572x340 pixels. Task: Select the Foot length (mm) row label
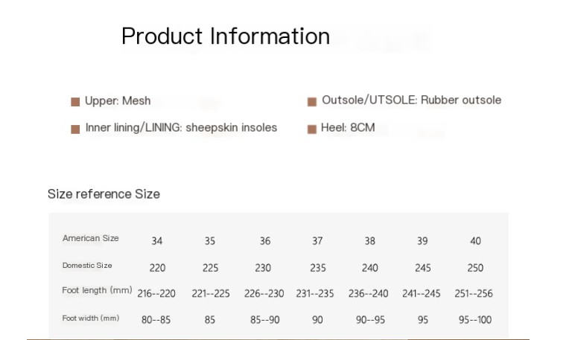[x=97, y=290]
